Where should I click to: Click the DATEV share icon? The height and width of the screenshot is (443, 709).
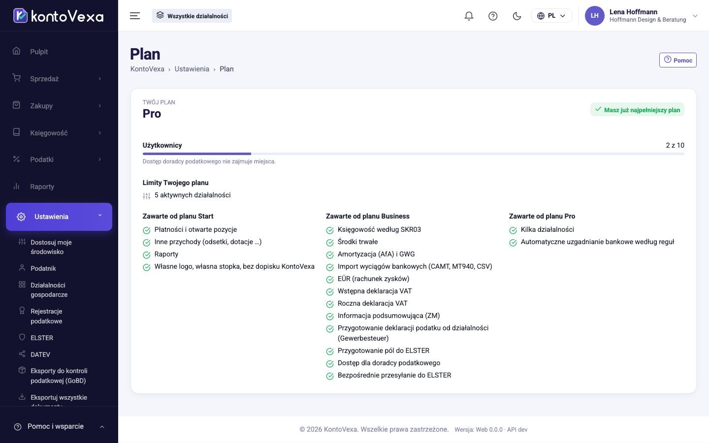(x=22, y=354)
